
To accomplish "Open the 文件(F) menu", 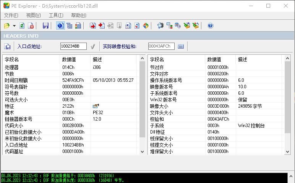I will tap(11, 15).
